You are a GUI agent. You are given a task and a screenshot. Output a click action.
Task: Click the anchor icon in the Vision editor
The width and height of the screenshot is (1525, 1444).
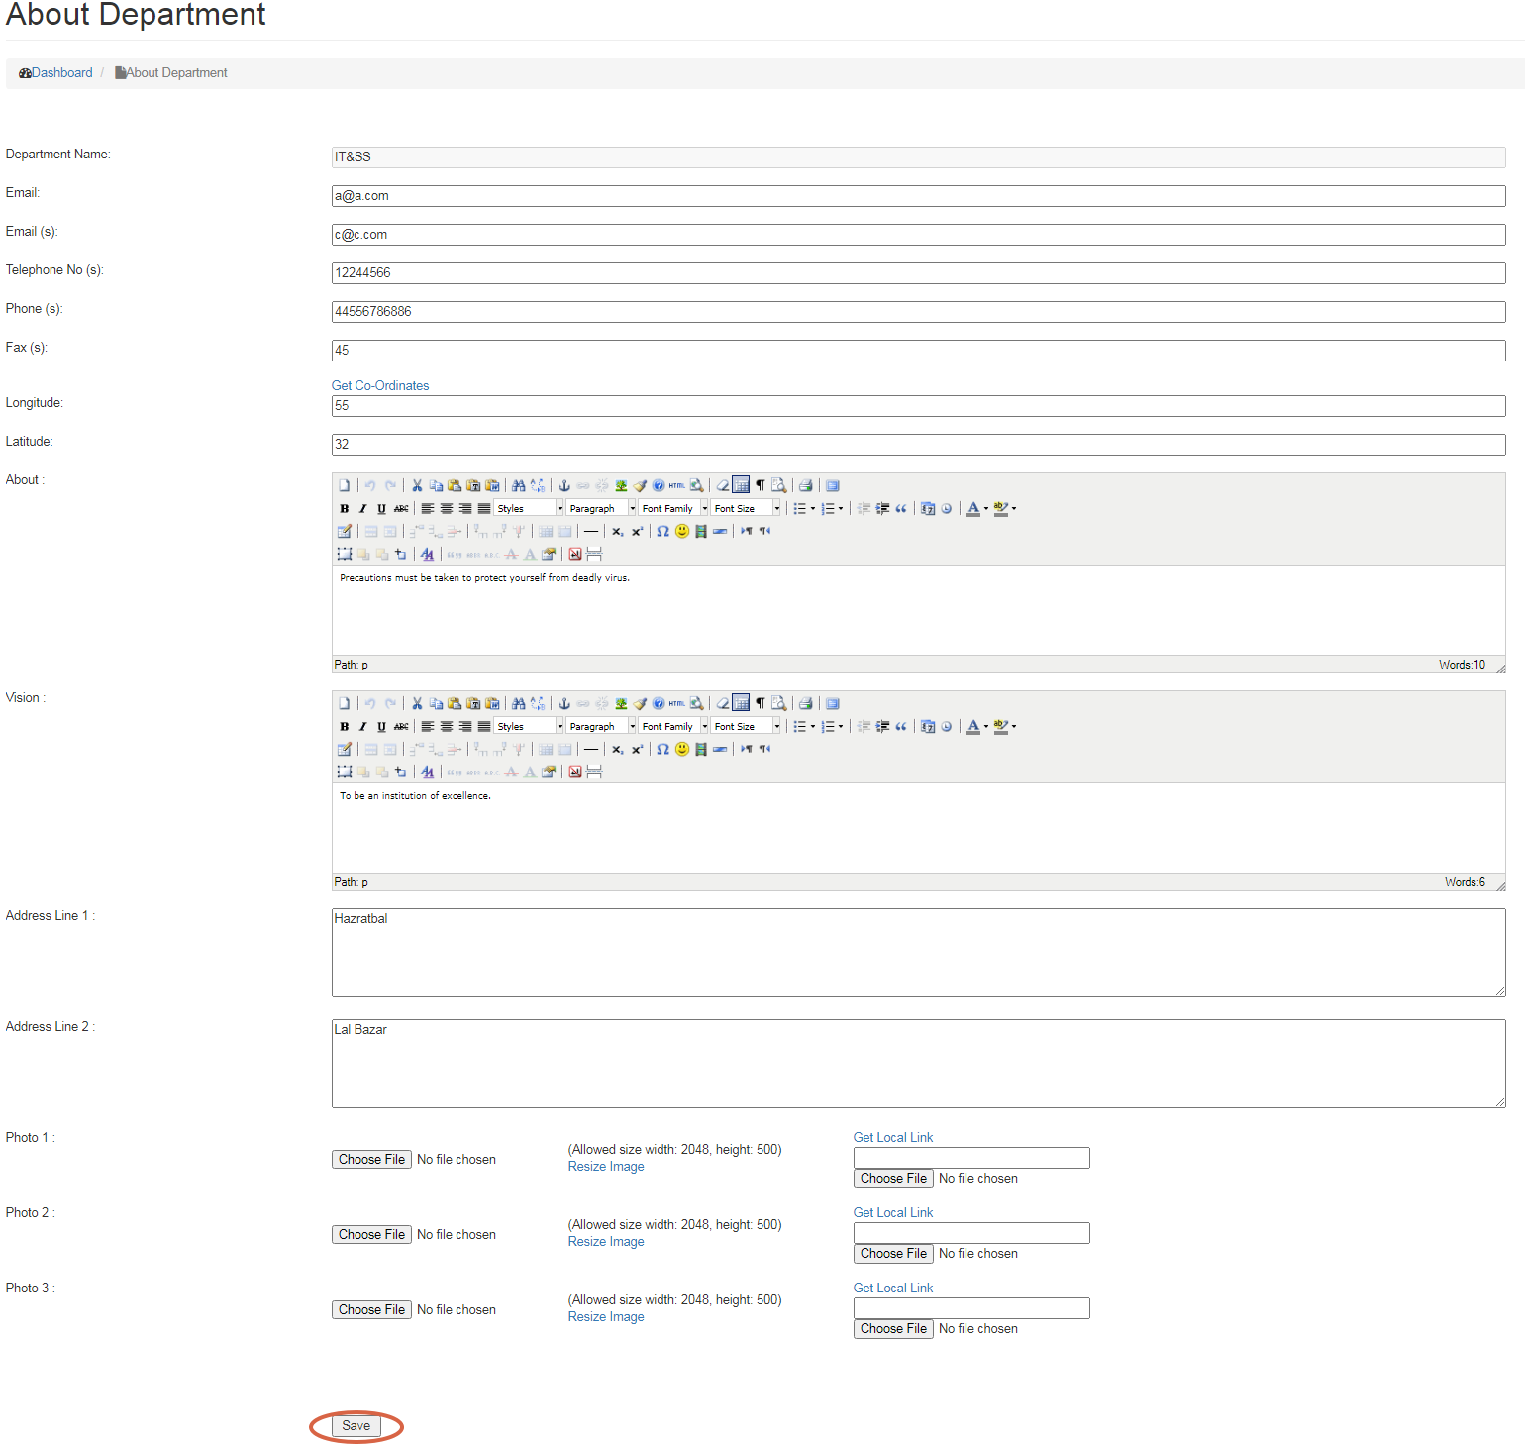564,703
